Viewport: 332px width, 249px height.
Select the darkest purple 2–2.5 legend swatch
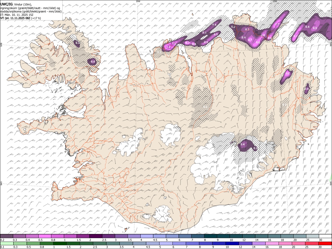[x=95, y=236]
